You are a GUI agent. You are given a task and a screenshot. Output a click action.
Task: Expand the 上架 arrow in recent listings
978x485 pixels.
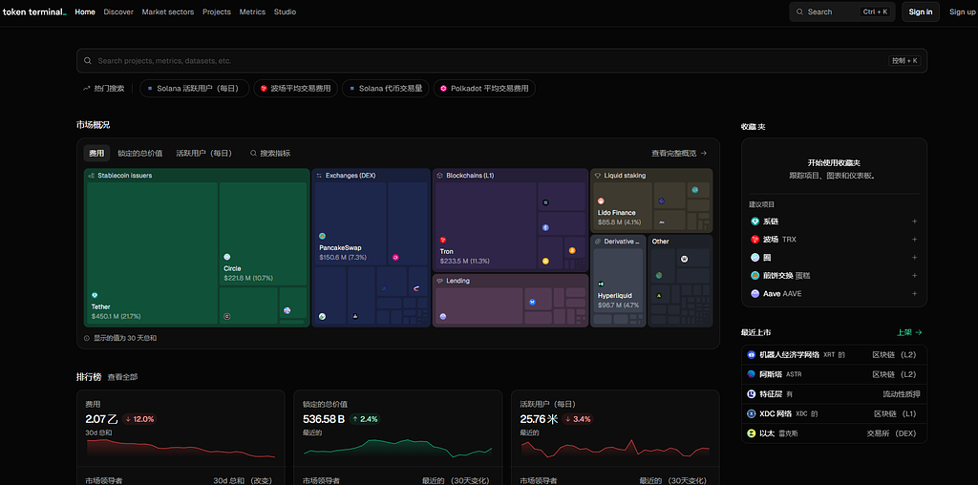coord(909,332)
